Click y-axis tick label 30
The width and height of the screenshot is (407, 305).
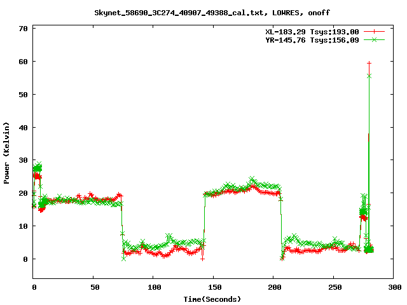coord(23,160)
